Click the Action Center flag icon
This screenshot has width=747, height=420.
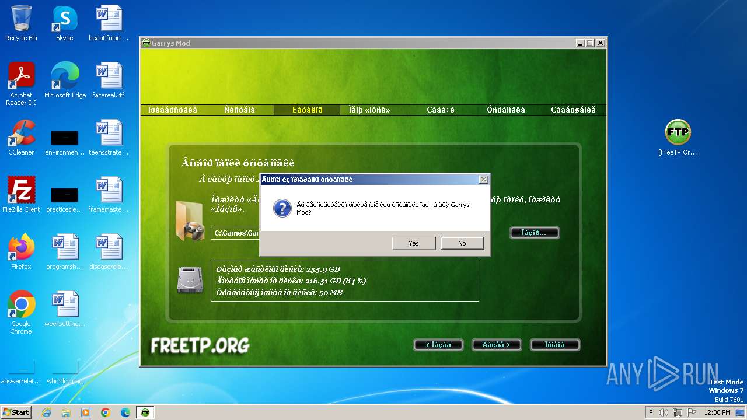tap(692, 412)
